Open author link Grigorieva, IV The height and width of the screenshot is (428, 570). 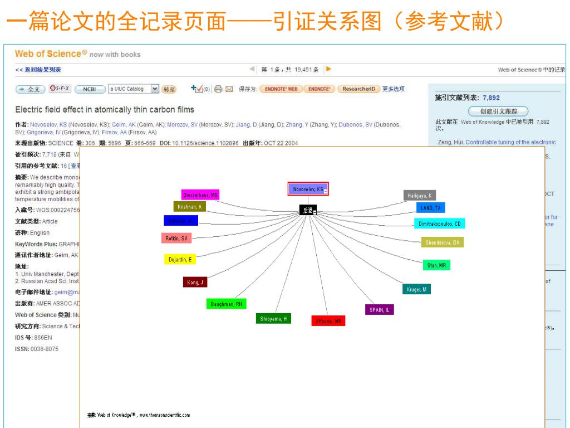tap(43, 132)
